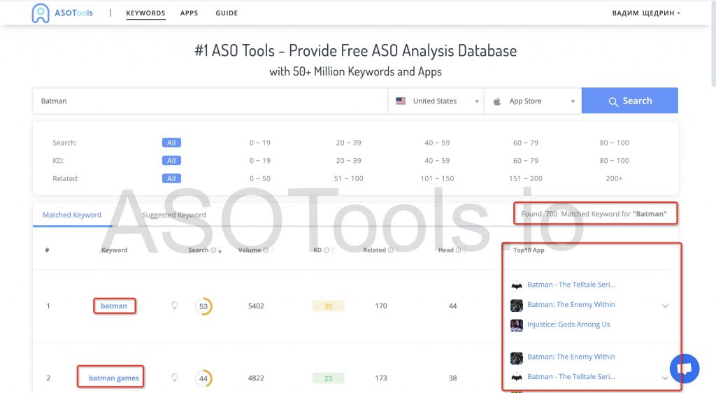Click Telltale Series app icon in batman row

[517, 285]
